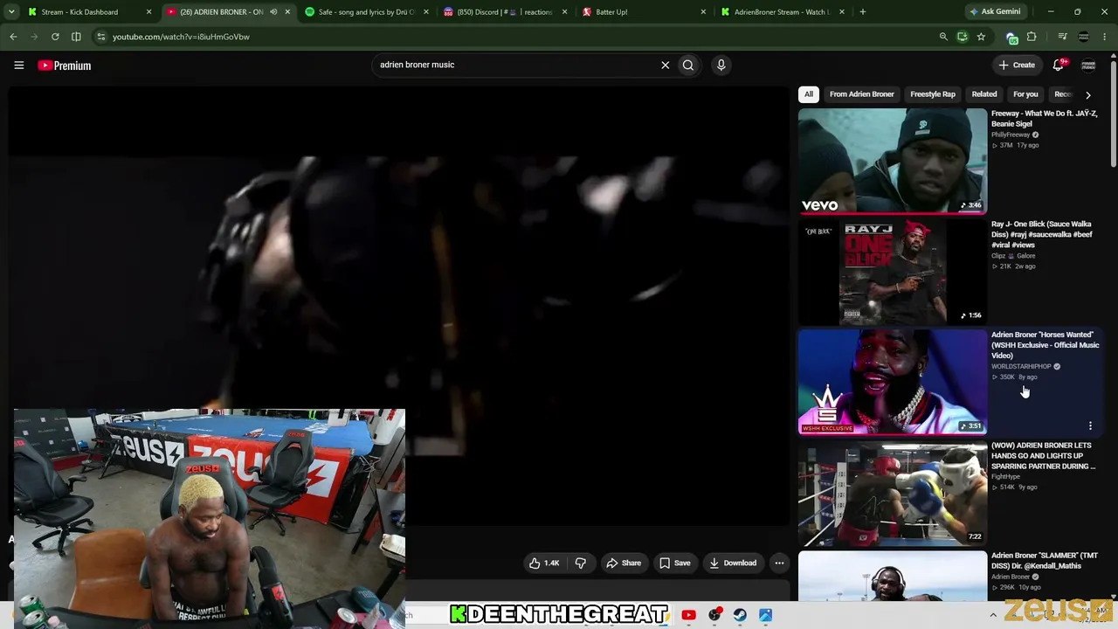Select the Related filter chip
The width and height of the screenshot is (1118, 629).
pyautogui.click(x=984, y=94)
